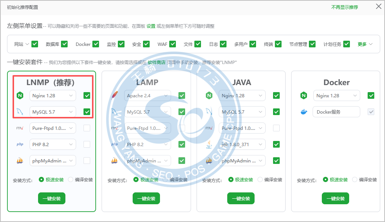Click the Docker服务 input field
Viewport: 385px width, 222px height.
(336, 112)
